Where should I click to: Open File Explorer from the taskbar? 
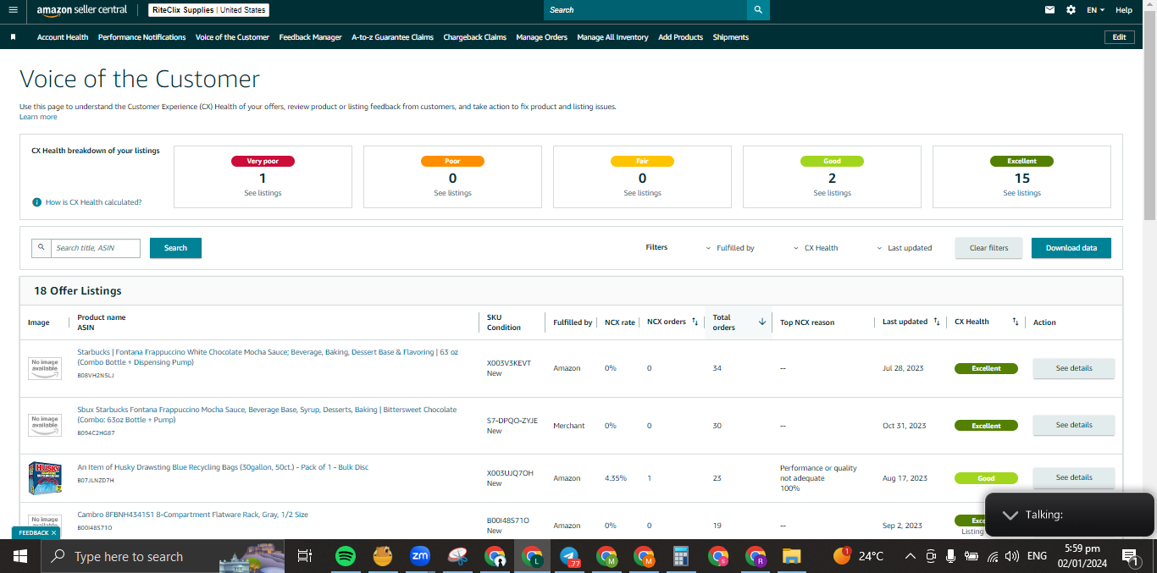(x=791, y=556)
